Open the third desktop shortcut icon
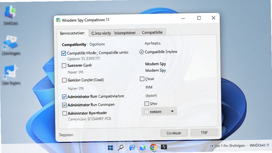Image resolution: width=272 pixels, height=153 pixels. click(11, 71)
